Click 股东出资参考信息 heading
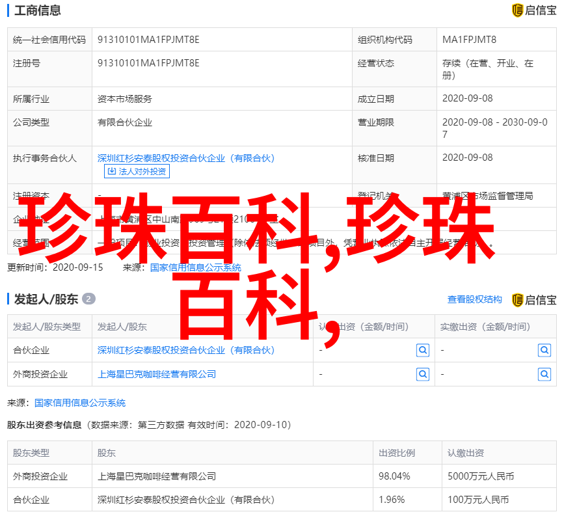The width and height of the screenshot is (564, 514). [44, 425]
